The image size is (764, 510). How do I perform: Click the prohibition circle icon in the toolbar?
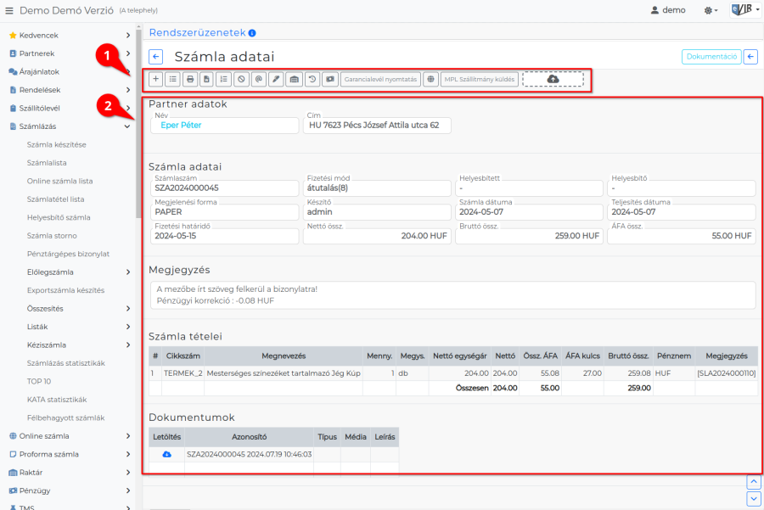point(241,79)
